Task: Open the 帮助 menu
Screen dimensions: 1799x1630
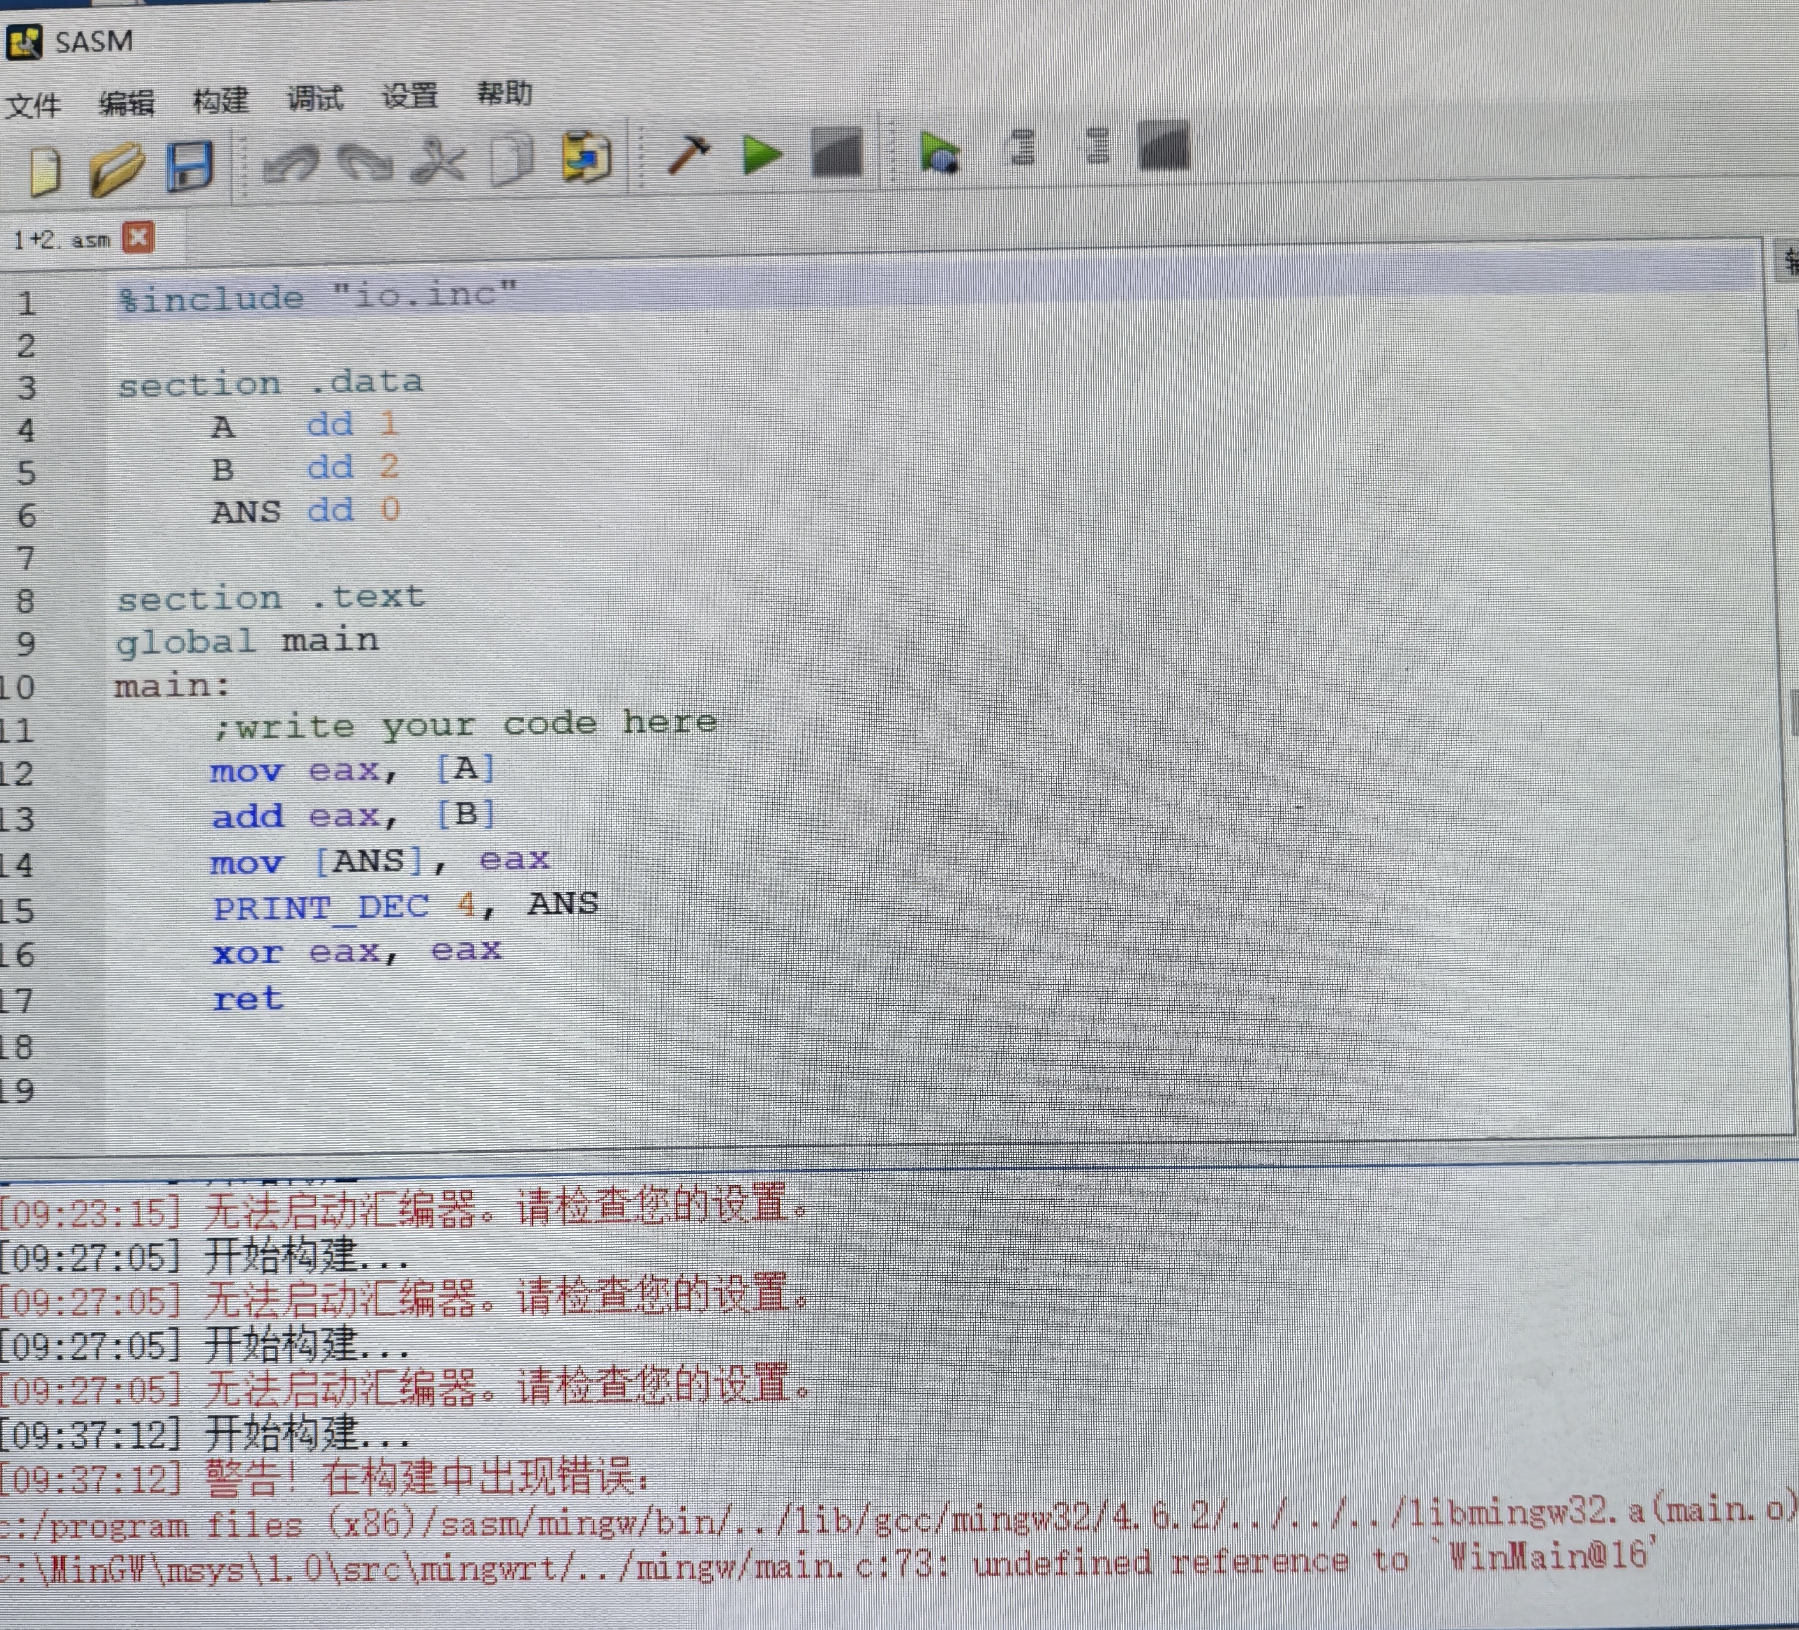Action: [504, 93]
